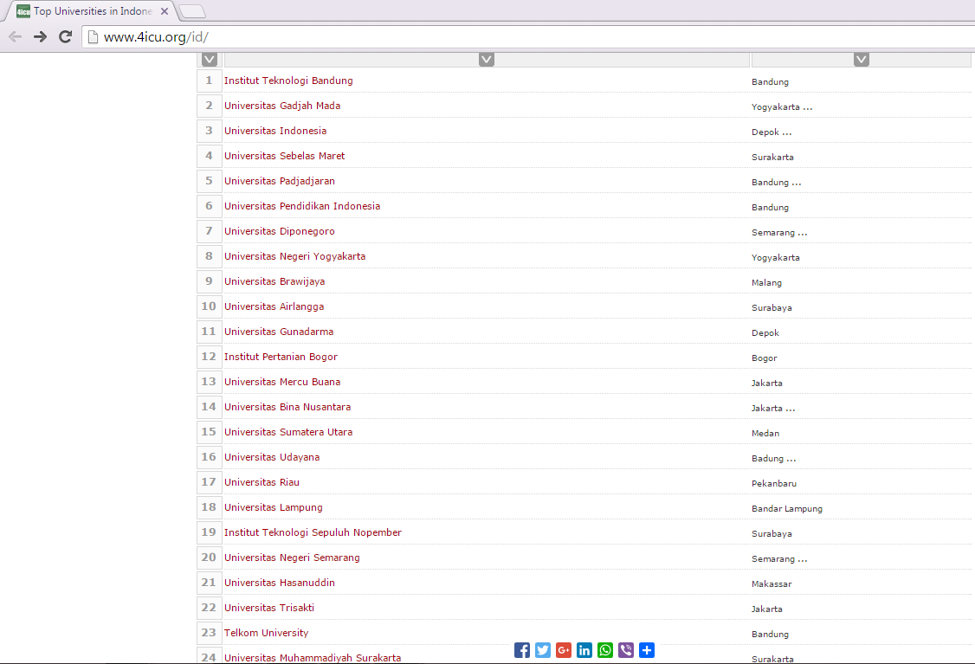
Task: Open Universitas Sumatera Utara link
Action: [x=288, y=432]
